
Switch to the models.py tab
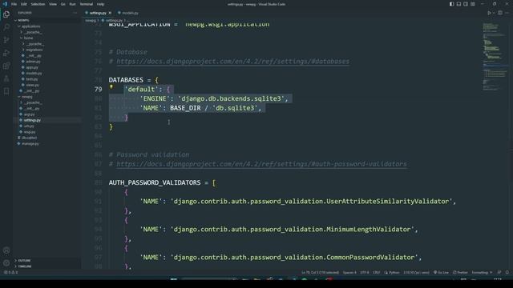[x=128, y=13]
